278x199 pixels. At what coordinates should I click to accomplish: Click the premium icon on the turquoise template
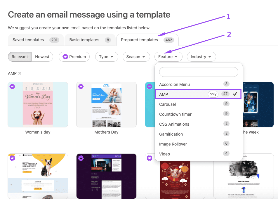click(x=150, y=86)
